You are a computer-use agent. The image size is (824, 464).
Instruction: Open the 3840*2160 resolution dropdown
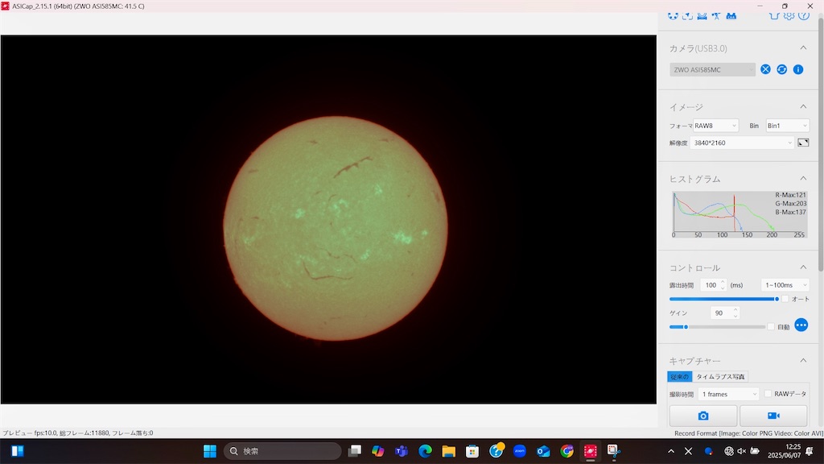pyautogui.click(x=741, y=143)
